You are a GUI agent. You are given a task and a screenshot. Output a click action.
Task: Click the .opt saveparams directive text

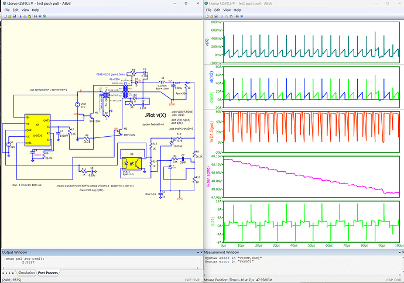[x=48, y=90]
